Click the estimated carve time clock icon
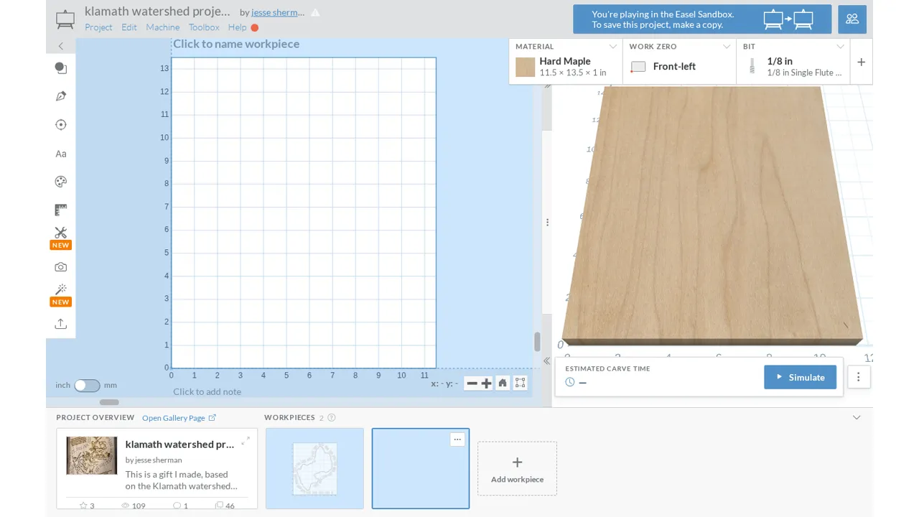919x517 pixels. click(570, 382)
